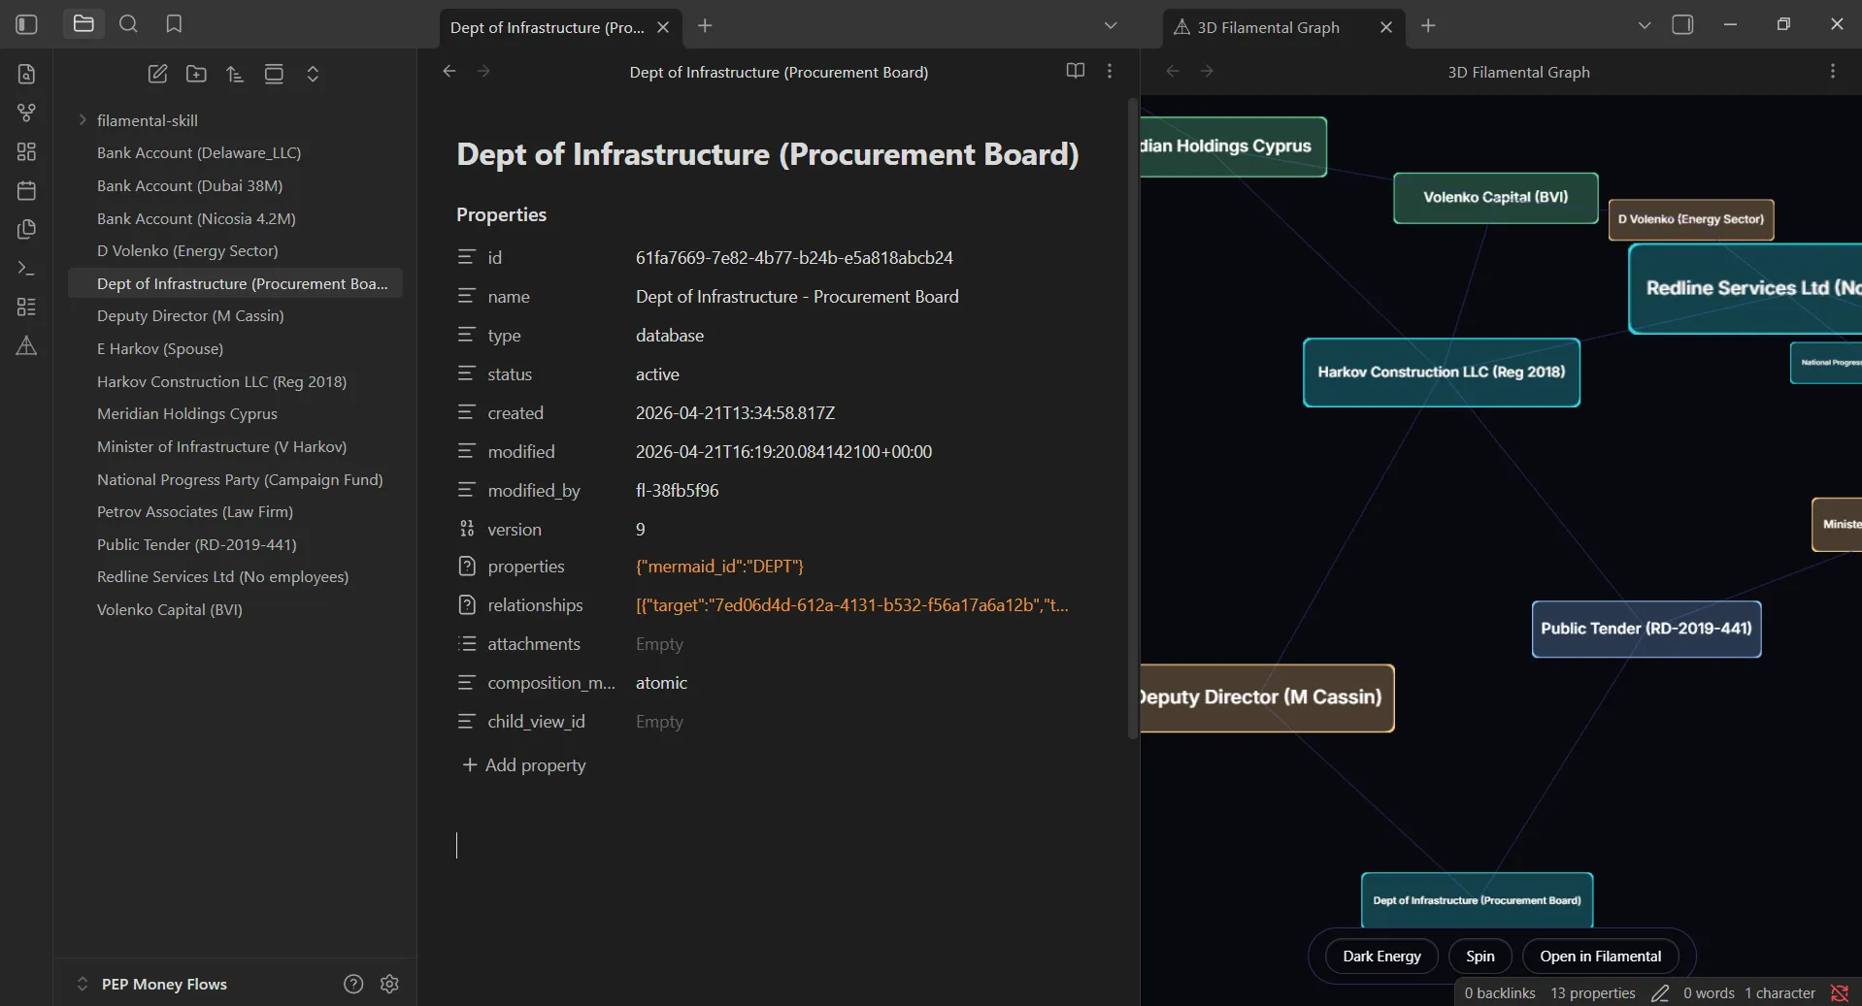Select Public Tender node in graph
The width and height of the screenshot is (1862, 1006).
coord(1646,629)
